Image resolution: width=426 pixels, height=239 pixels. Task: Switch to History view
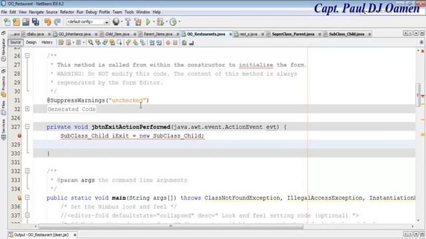tap(47, 42)
